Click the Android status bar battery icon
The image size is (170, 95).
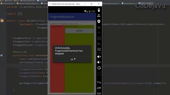(x=90, y=11)
